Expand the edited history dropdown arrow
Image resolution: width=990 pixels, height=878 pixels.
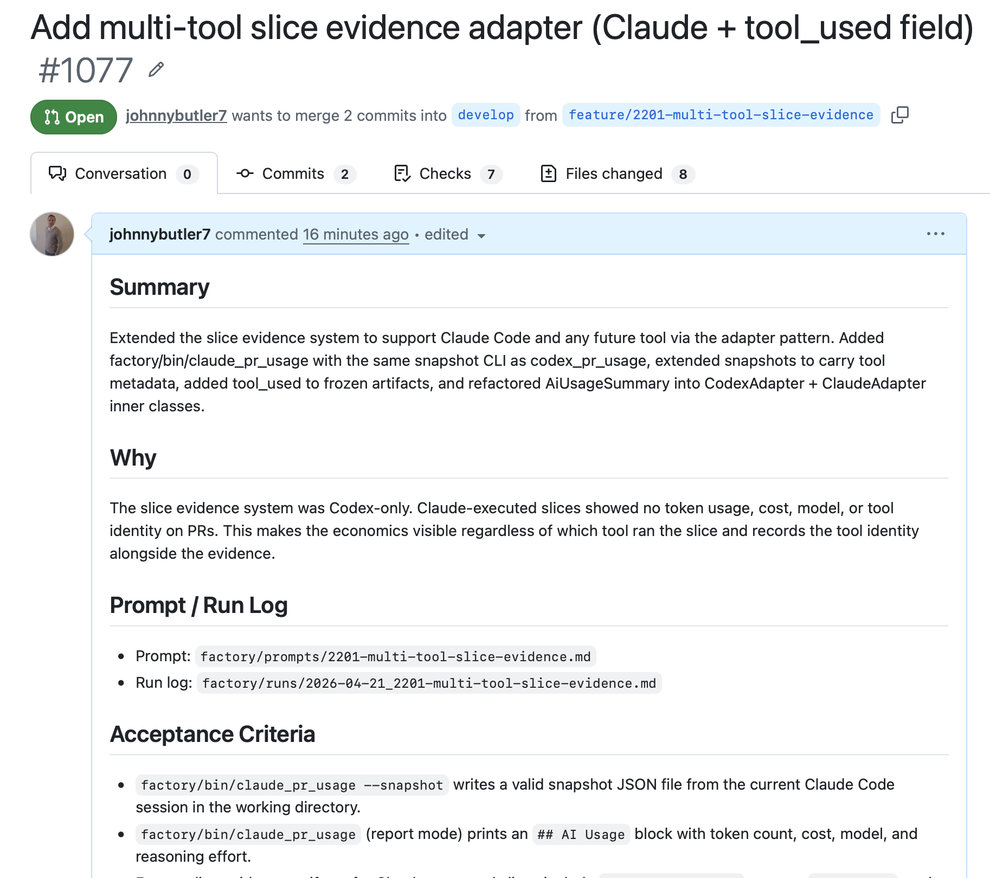[481, 236]
